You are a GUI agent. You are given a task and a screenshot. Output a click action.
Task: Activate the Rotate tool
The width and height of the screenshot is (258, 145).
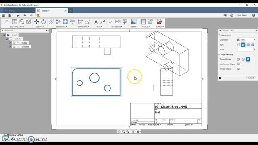tap(44, 22)
